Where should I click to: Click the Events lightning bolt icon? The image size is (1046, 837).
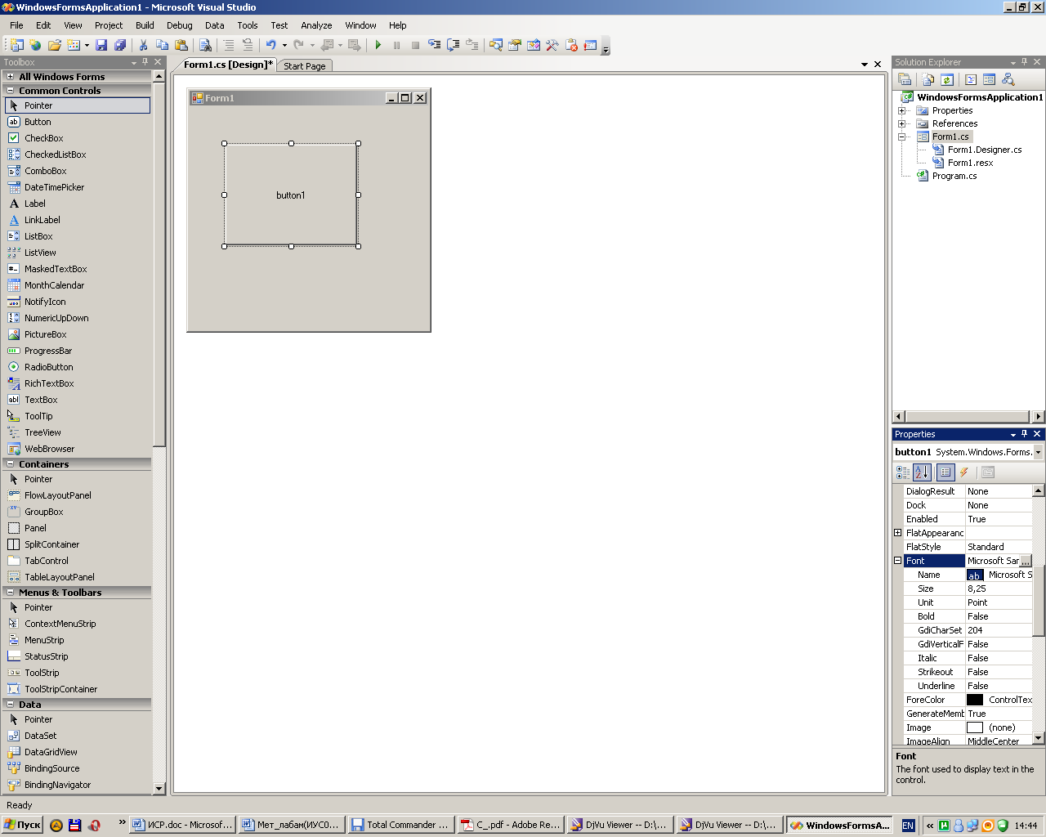tap(965, 472)
